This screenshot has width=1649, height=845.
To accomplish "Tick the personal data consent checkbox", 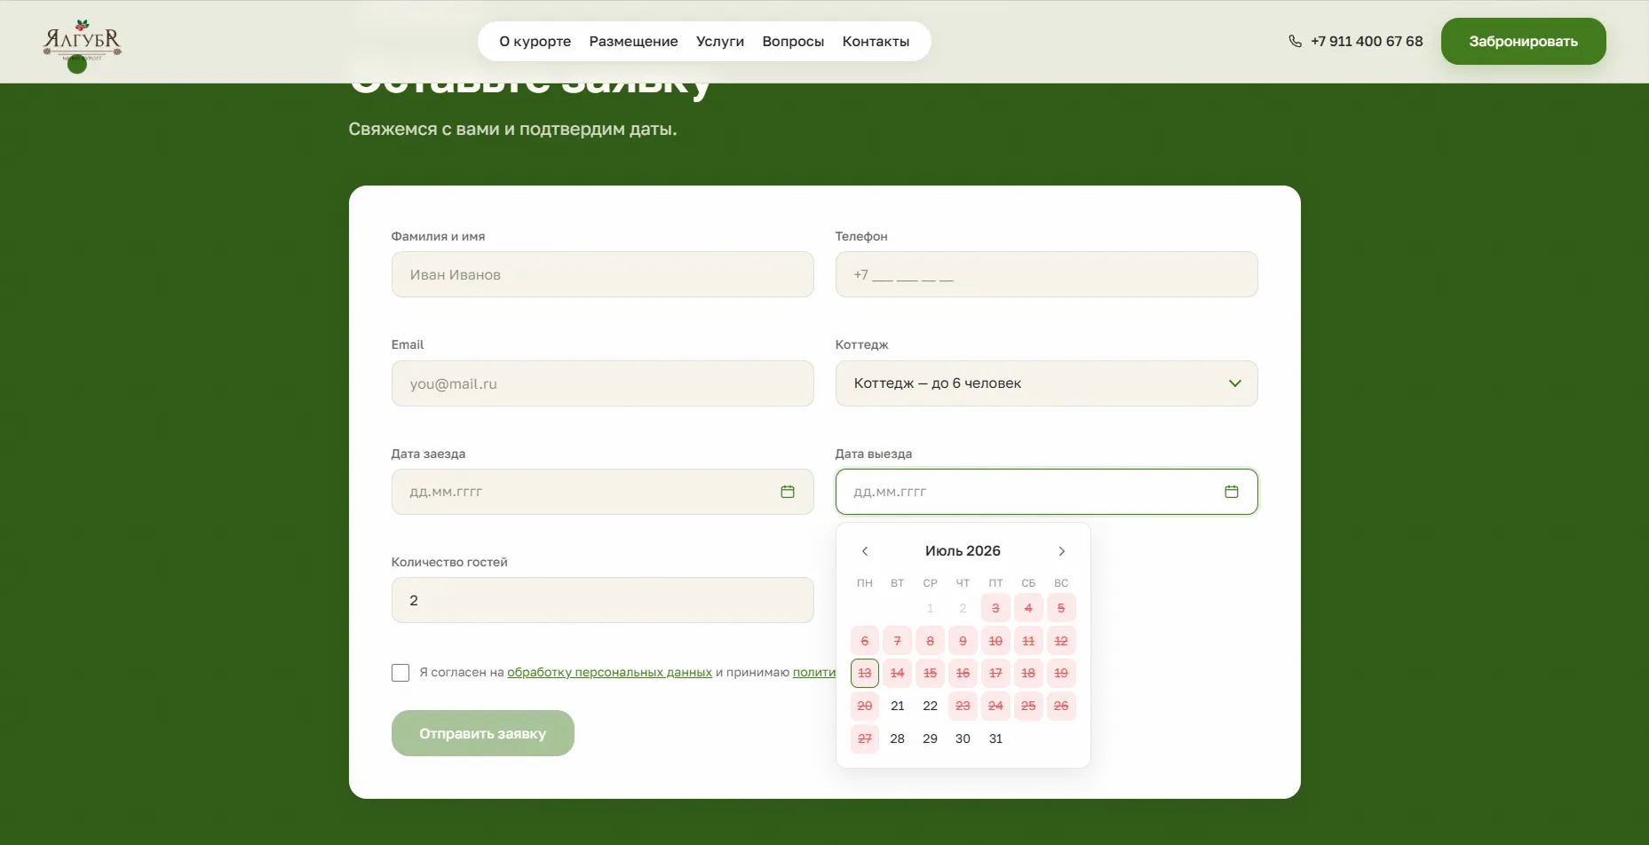I will click(x=400, y=673).
